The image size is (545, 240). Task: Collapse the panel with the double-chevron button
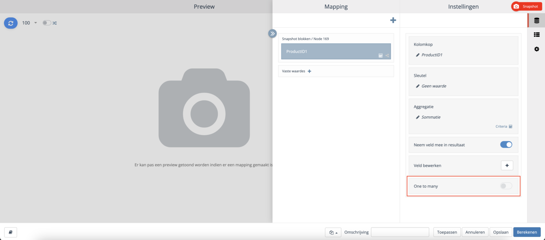coord(272,34)
